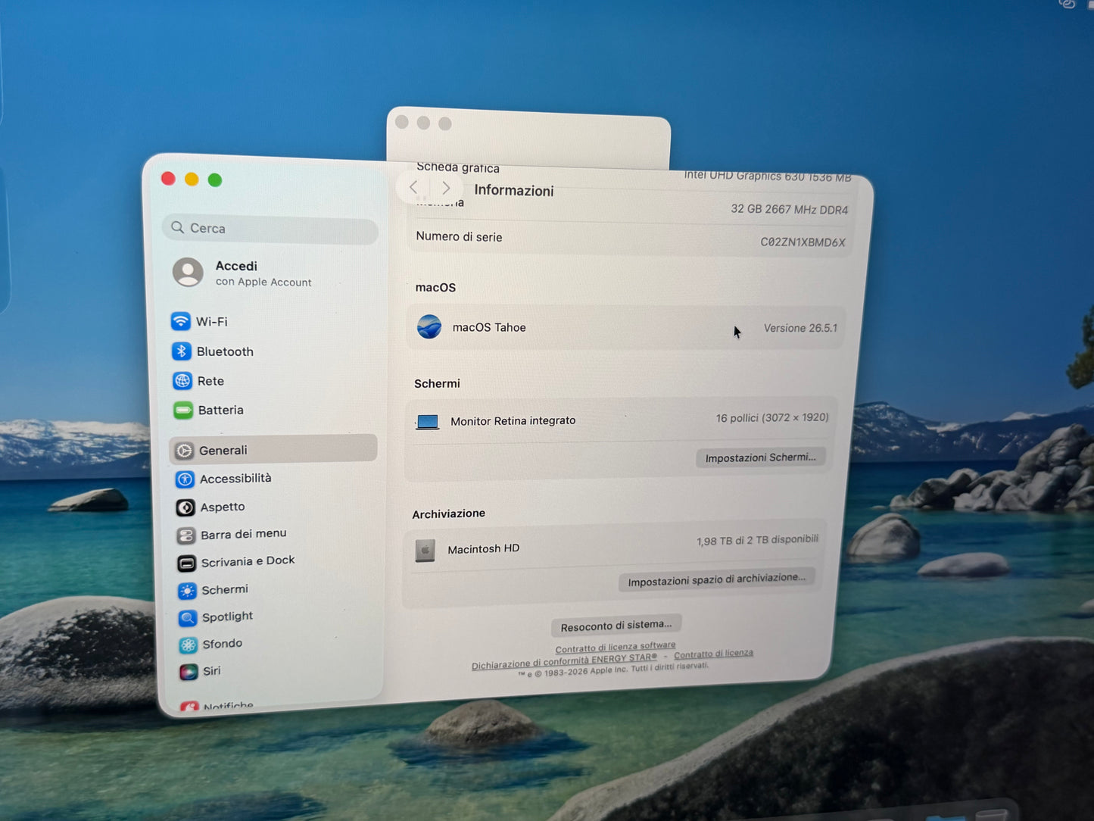Click the Monitor Retina integrato laptop icon
This screenshot has width=1094, height=821.
tap(428, 422)
